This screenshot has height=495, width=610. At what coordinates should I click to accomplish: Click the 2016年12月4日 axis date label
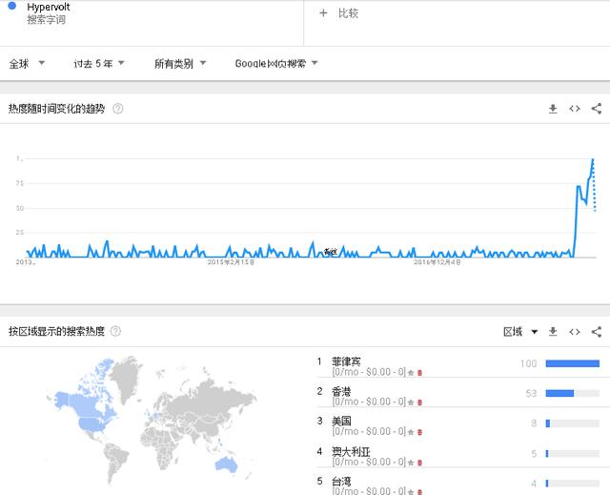coord(437,262)
